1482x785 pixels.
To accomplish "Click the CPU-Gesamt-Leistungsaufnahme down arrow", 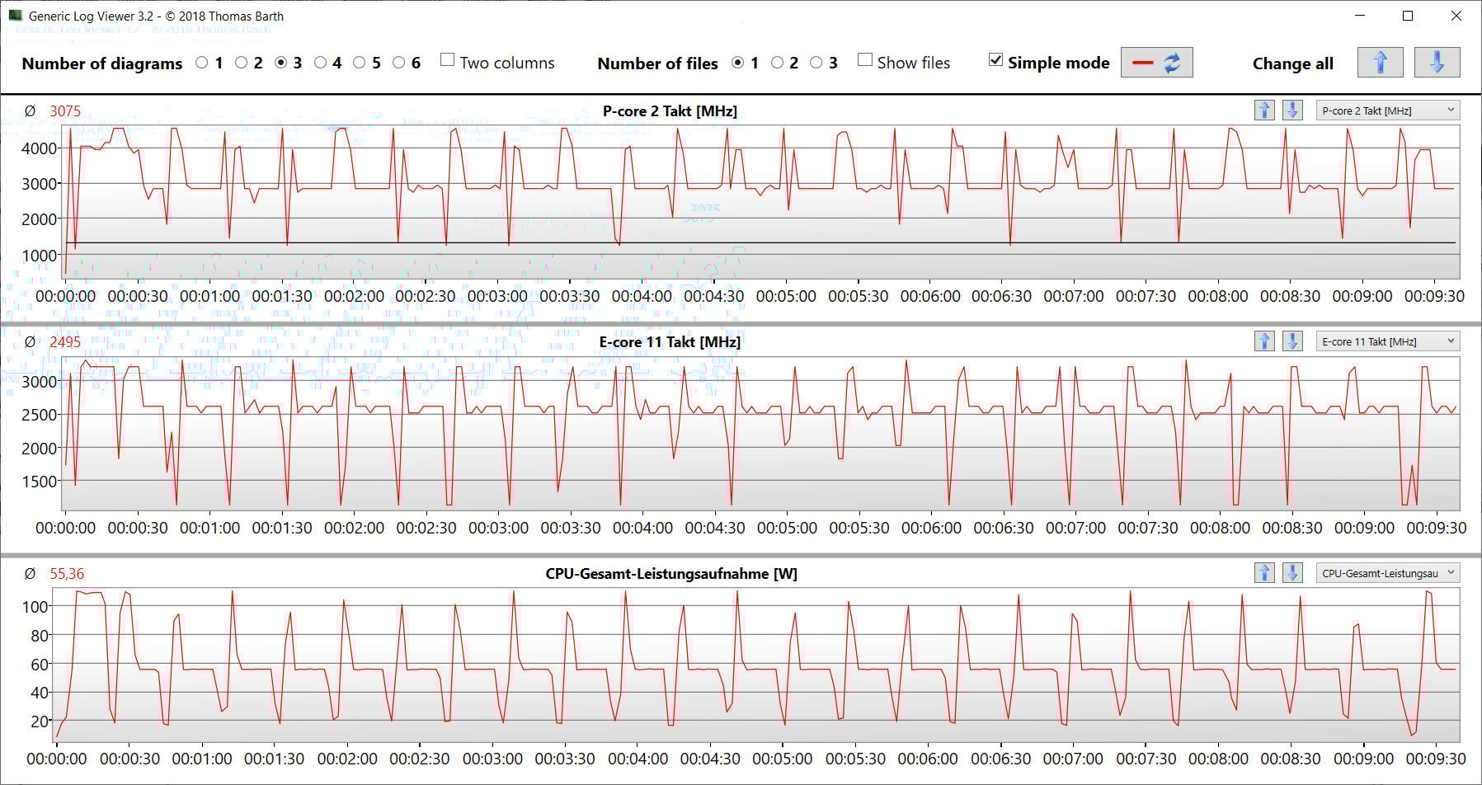I will (1292, 573).
